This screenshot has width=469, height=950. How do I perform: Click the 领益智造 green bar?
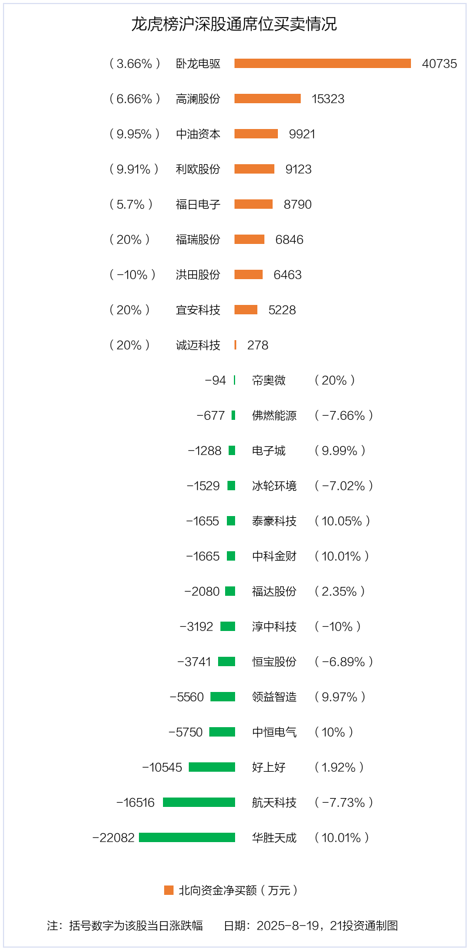223,697
